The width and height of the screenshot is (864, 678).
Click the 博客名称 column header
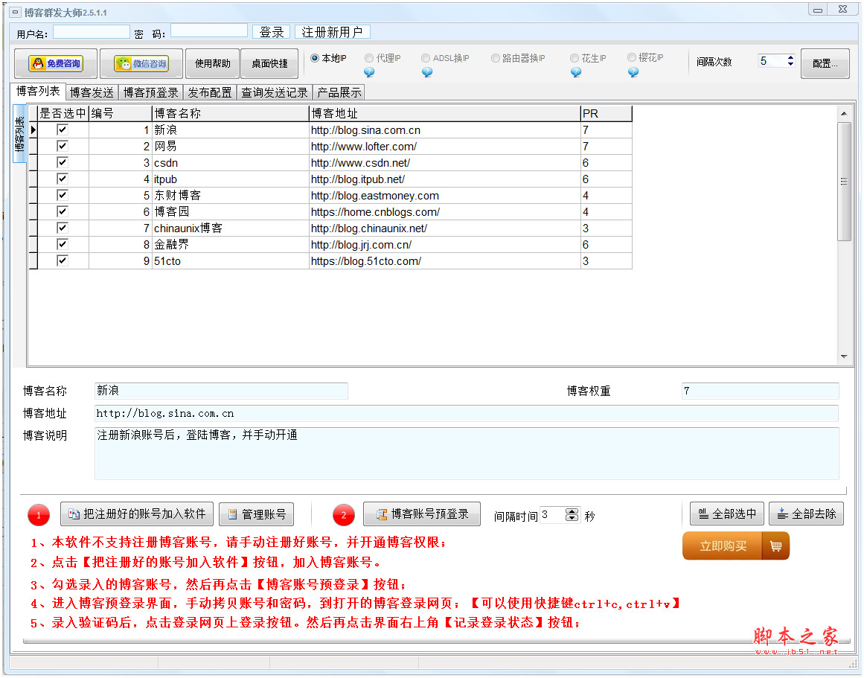231,114
